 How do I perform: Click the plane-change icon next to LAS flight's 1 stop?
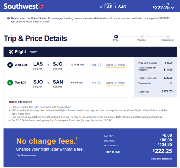pyautogui.click(x=99, y=65)
